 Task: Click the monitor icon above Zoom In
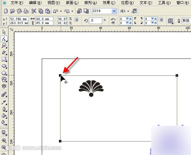tap(4, 133)
